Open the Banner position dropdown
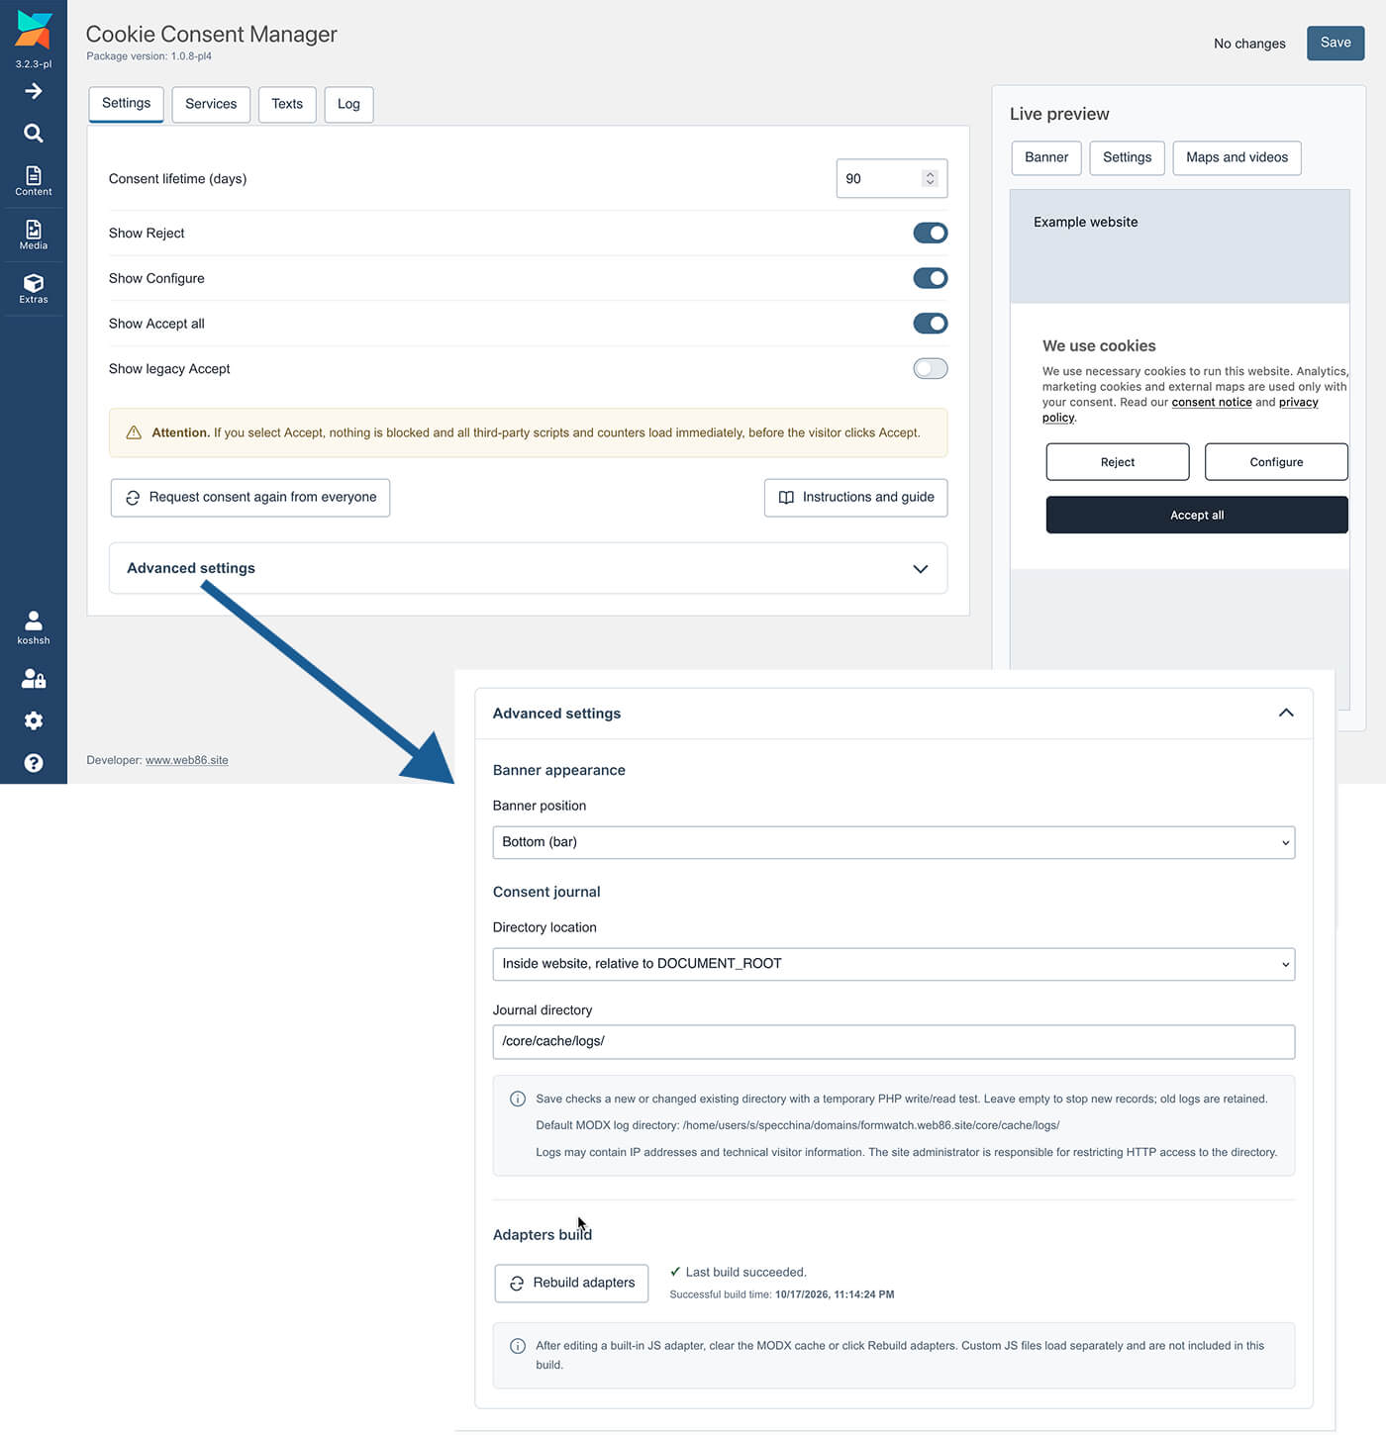This screenshot has height=1435, width=1386. (x=893, y=842)
